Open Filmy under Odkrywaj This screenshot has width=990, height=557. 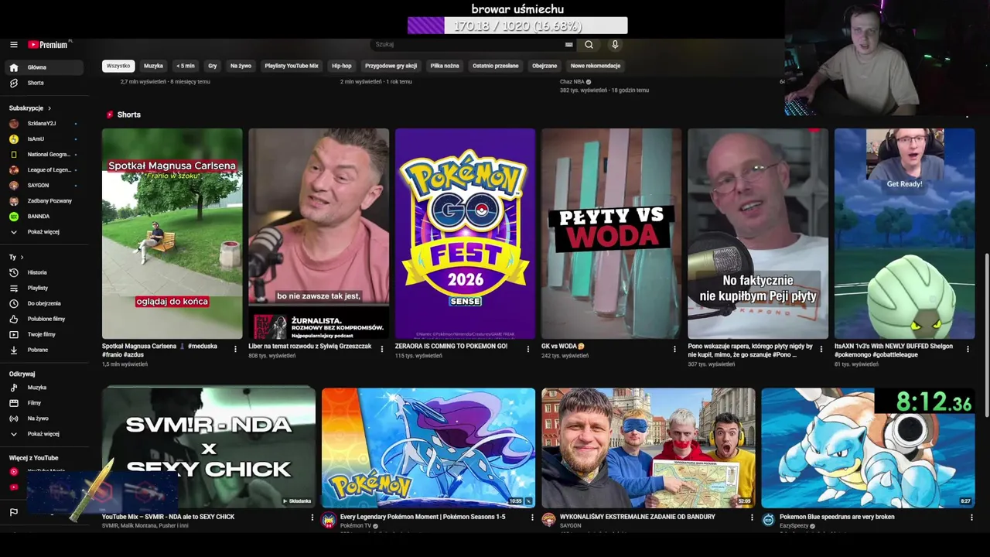[46, 403]
